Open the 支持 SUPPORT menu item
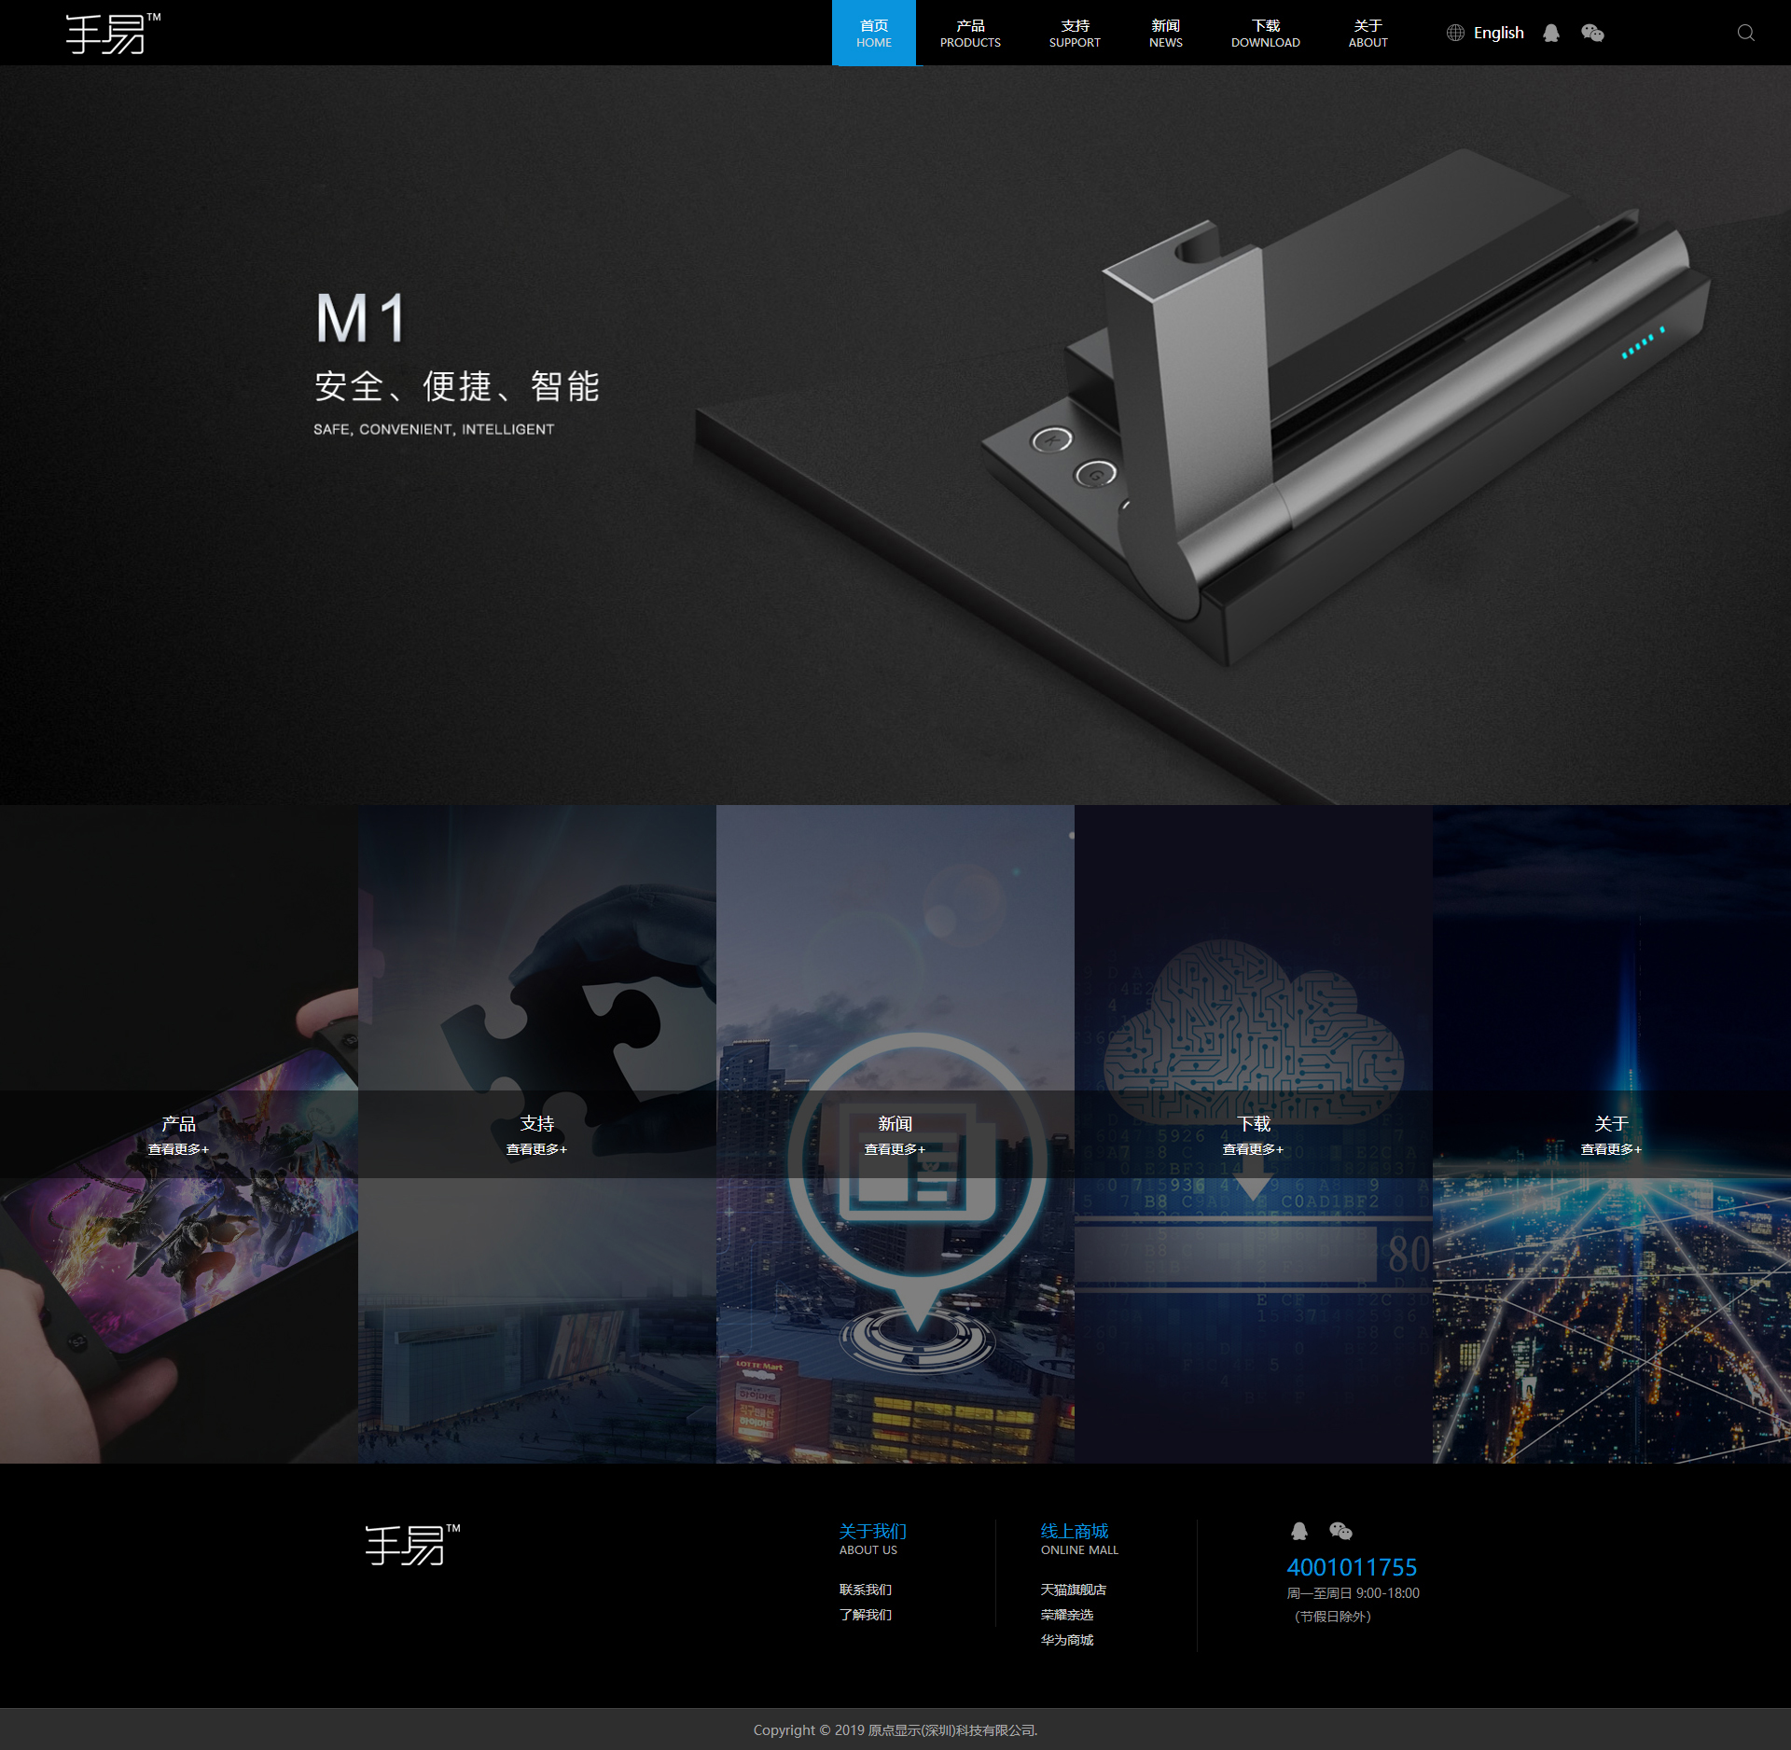The height and width of the screenshot is (1750, 1791). coord(1075,34)
